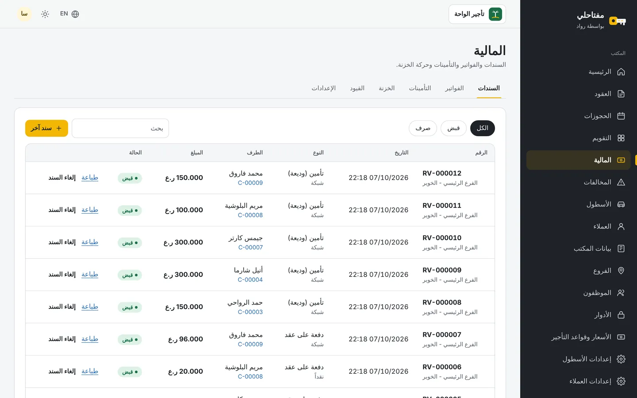The width and height of the screenshot is (637, 398).
Task: Open the سا user avatar menu
Action: pos(24,14)
